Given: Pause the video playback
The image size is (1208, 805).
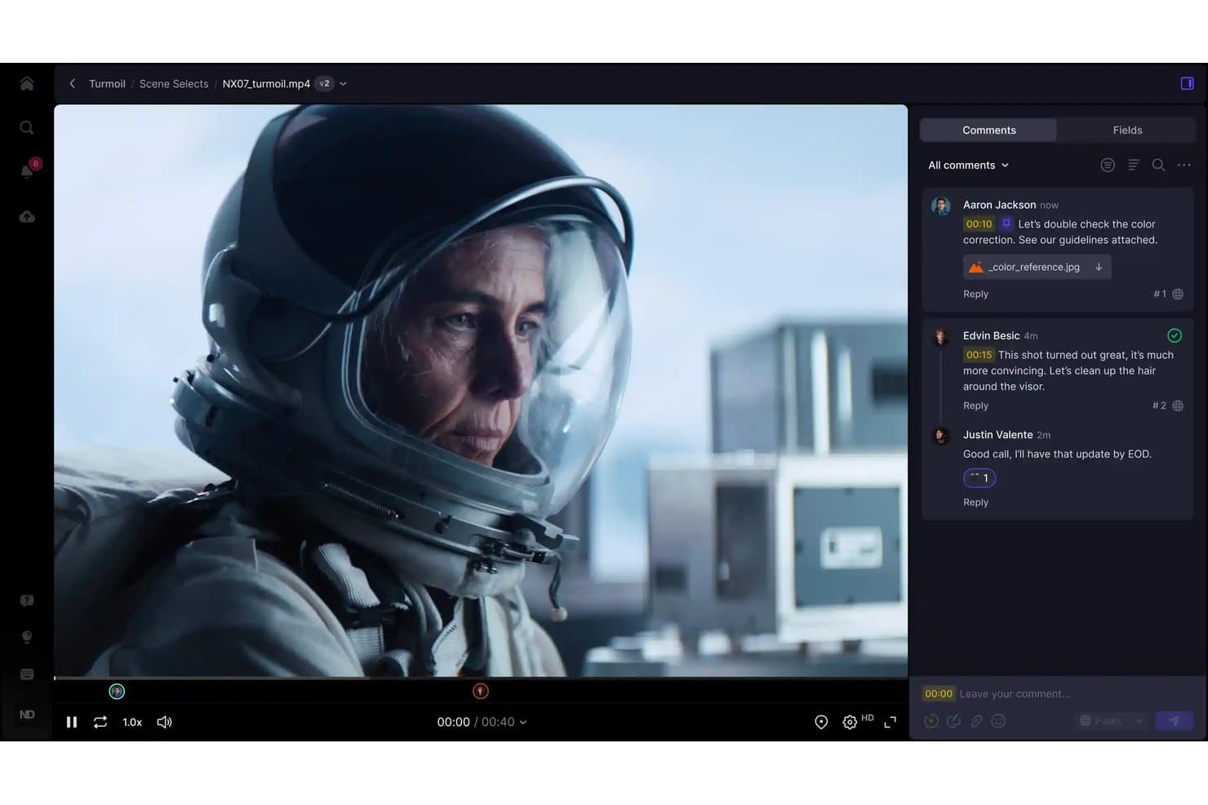Looking at the screenshot, I should click(x=72, y=722).
